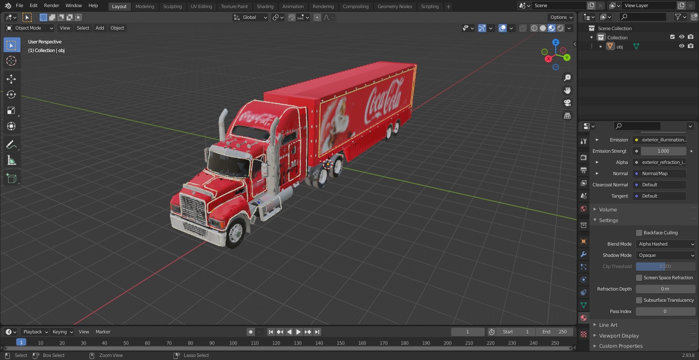699x360 pixels.
Task: Select the Scale tool
Action: 11,110
